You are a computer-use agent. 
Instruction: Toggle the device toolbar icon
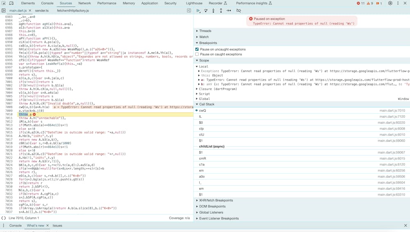[11, 3]
